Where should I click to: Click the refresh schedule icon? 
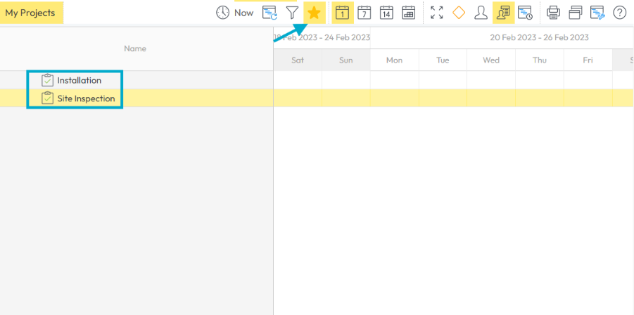coord(270,13)
